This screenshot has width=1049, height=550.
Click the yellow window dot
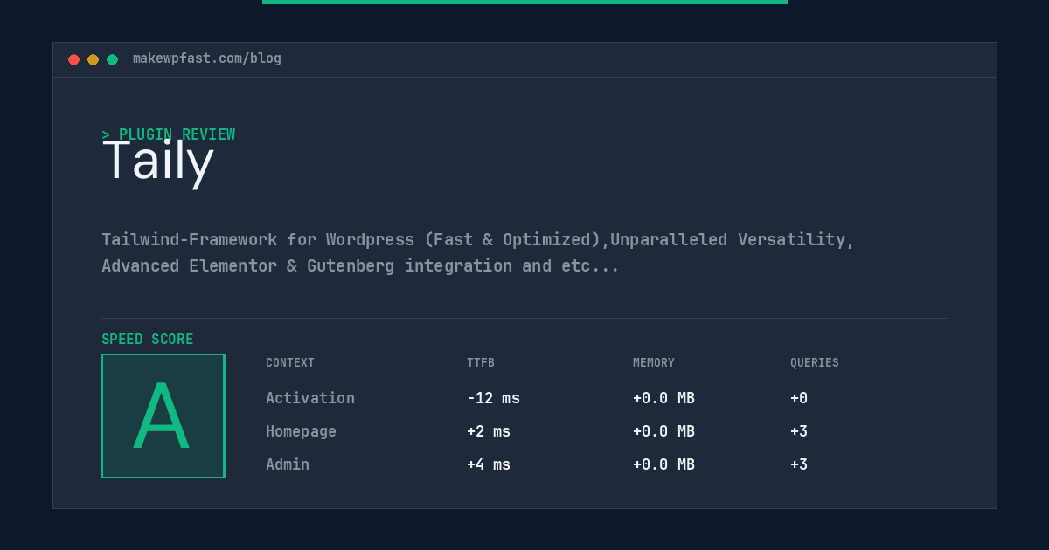coord(93,59)
